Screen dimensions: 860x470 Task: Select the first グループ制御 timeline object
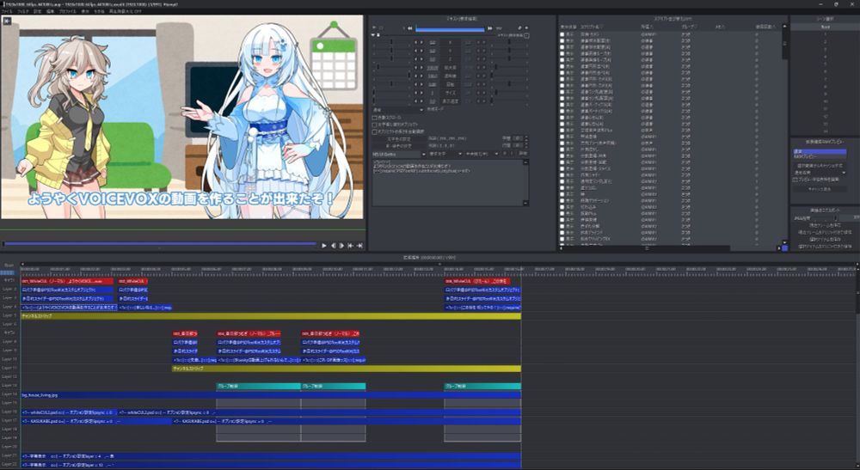pos(258,386)
